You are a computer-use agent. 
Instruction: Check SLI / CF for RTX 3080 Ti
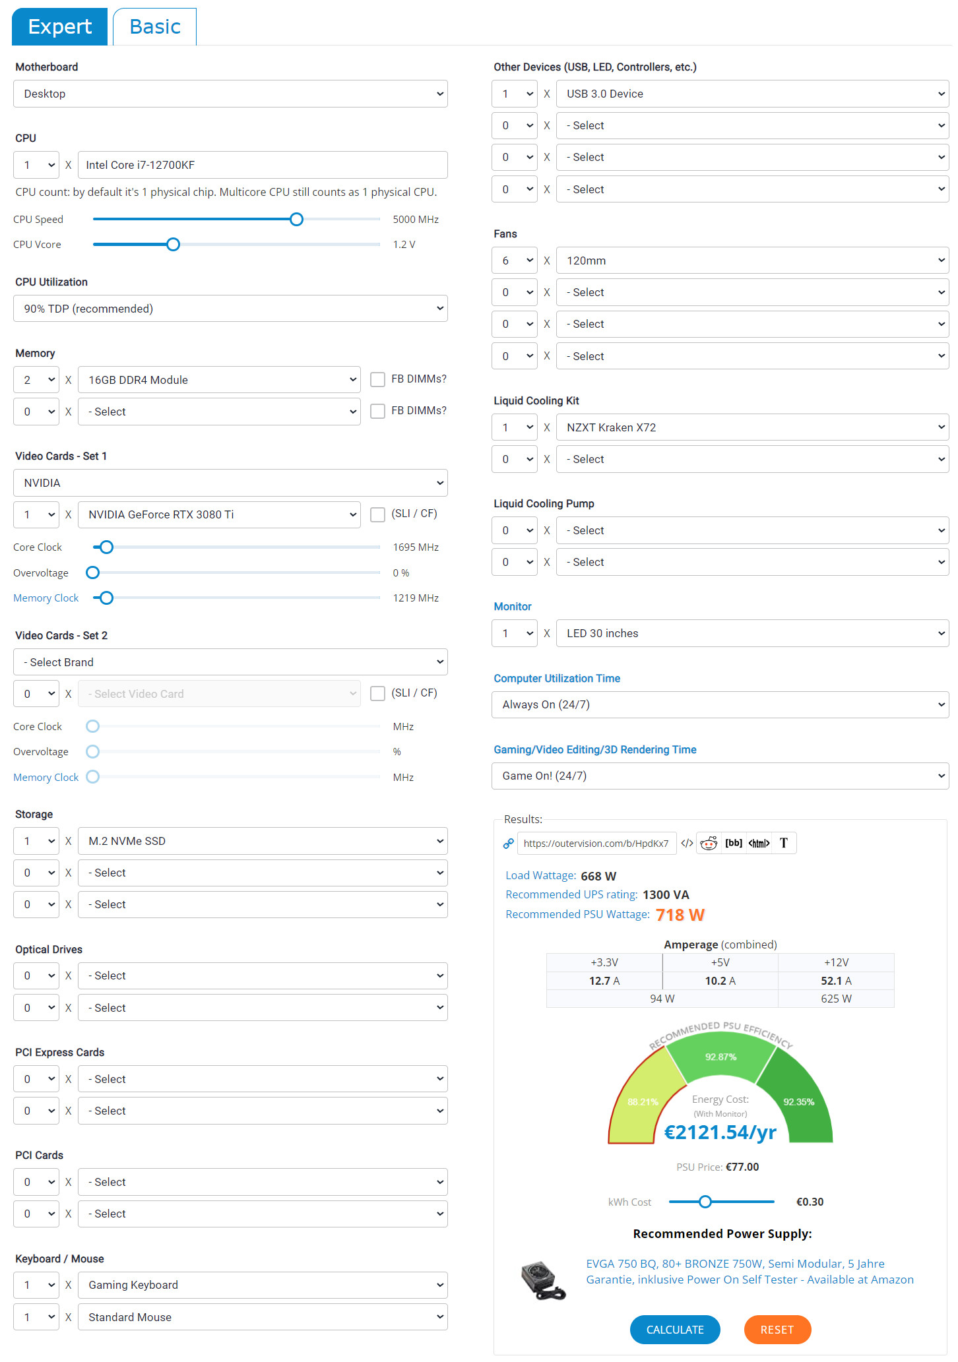click(377, 514)
